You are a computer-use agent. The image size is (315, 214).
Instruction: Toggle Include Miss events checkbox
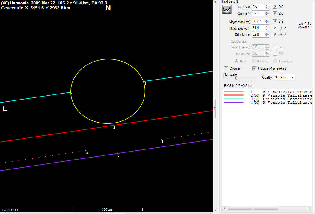(x=254, y=68)
